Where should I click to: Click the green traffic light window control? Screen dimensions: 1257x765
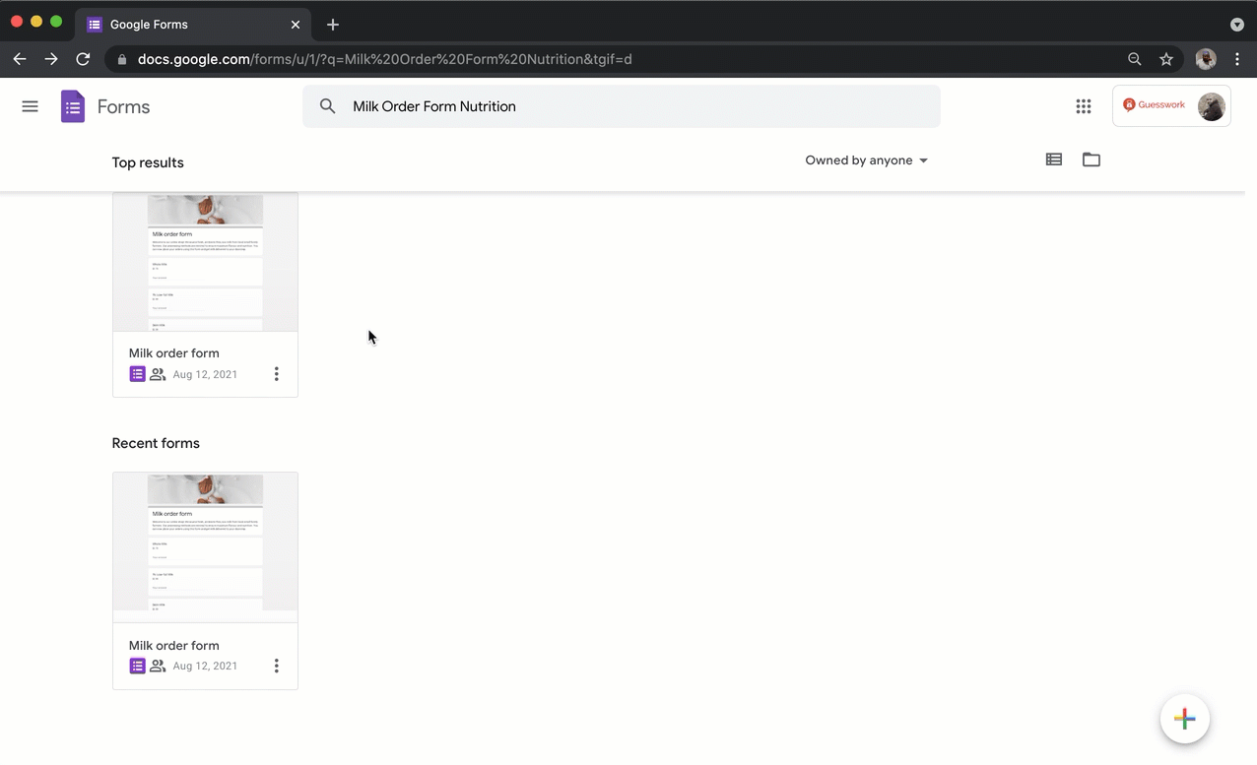coord(56,21)
